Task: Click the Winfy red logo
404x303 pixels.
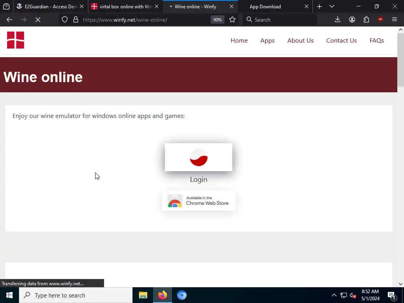Action: pos(15,40)
